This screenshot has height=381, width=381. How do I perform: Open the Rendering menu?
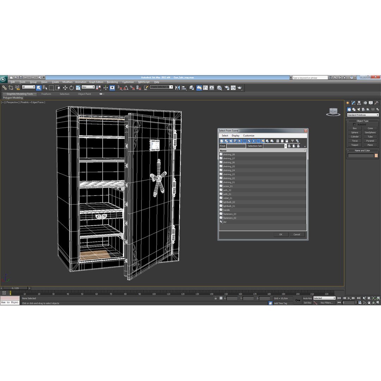pos(112,82)
